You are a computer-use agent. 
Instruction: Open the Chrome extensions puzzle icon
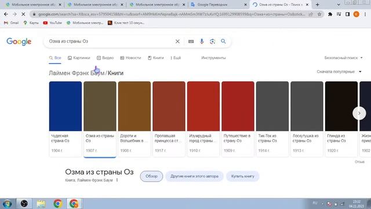pyautogui.click(x=330, y=14)
